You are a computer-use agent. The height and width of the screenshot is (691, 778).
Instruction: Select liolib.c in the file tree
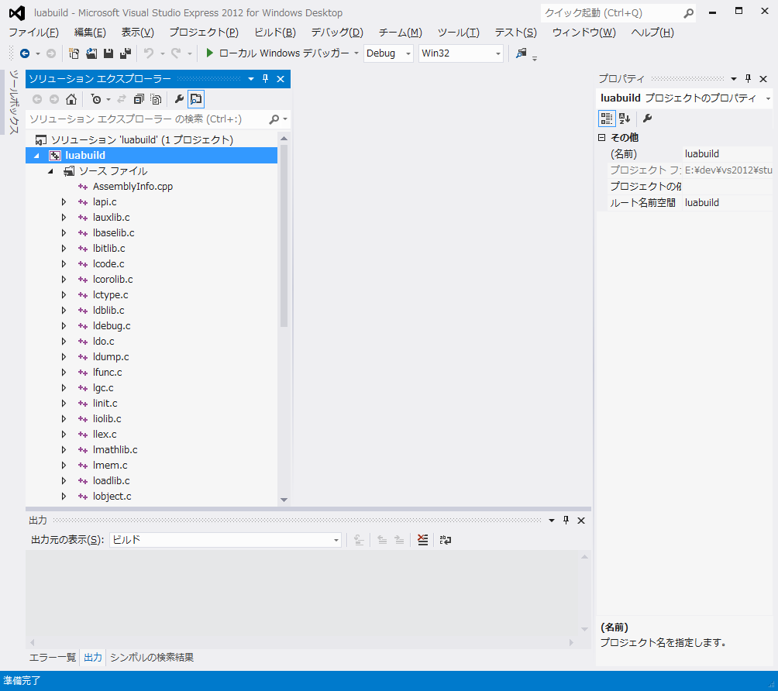107,418
